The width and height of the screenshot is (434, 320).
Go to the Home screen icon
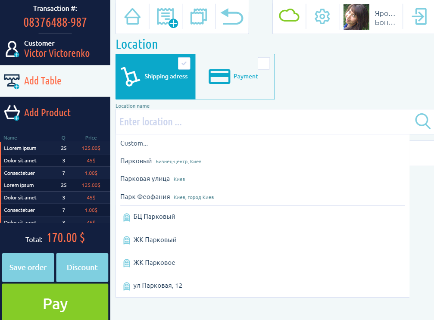132,17
